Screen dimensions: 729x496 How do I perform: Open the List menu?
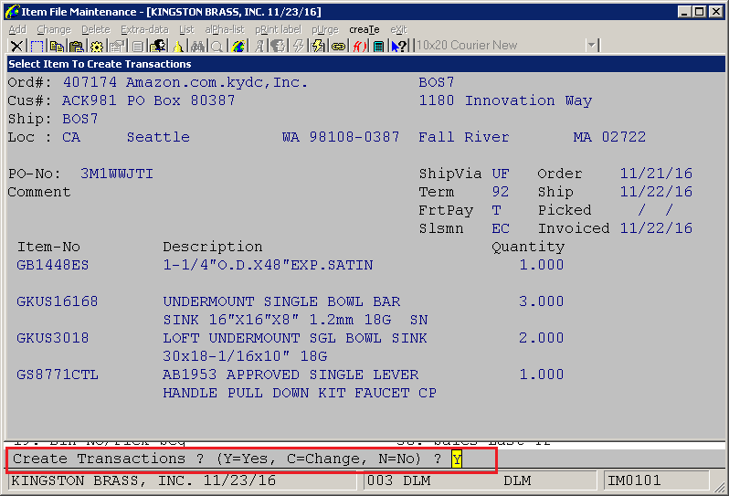pos(186,30)
